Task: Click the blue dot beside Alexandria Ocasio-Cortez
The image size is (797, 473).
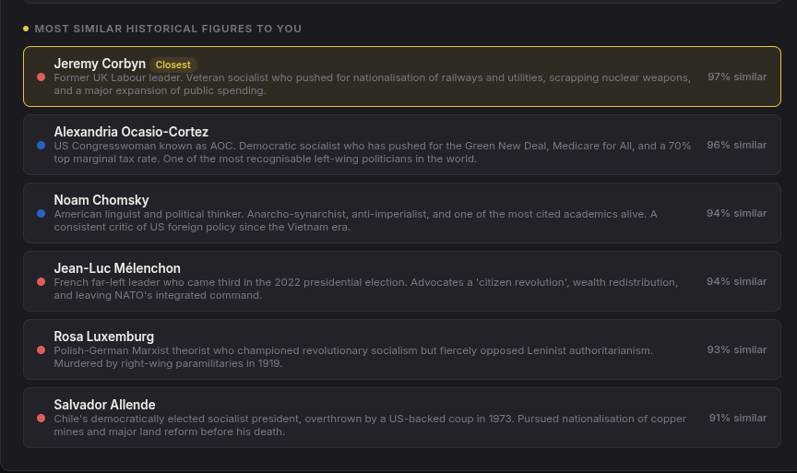Action: (42, 146)
